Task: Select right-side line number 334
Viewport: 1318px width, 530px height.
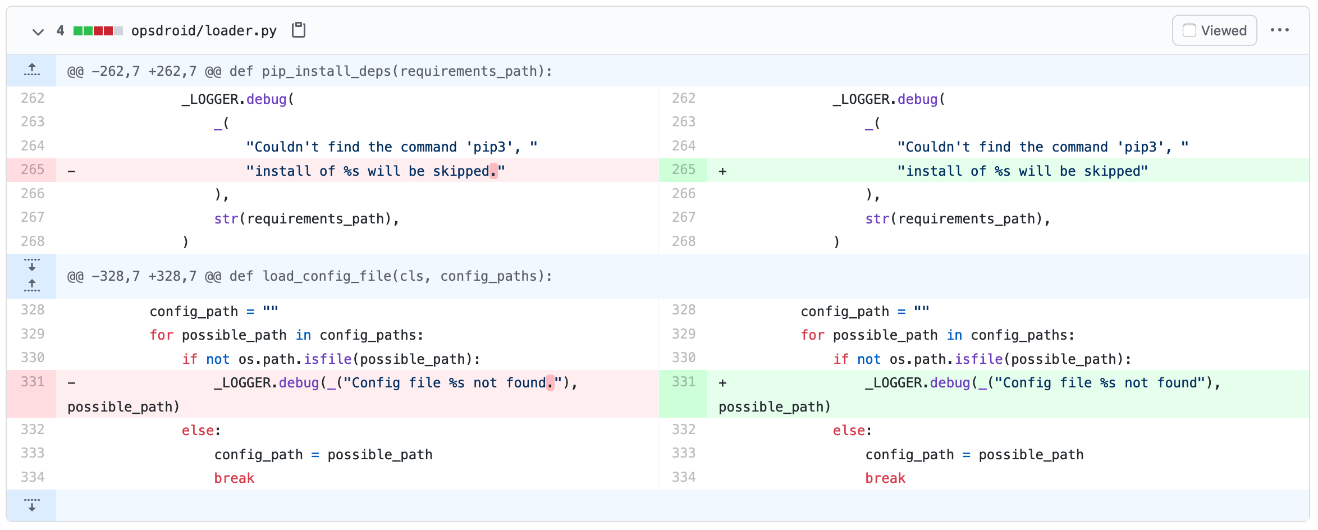Action: [683, 477]
